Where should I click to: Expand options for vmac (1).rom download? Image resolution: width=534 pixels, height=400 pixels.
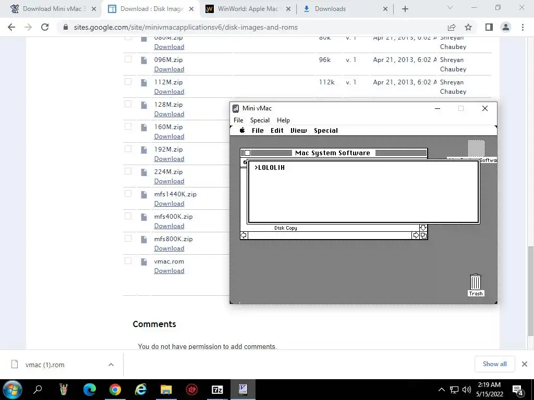[x=111, y=365]
